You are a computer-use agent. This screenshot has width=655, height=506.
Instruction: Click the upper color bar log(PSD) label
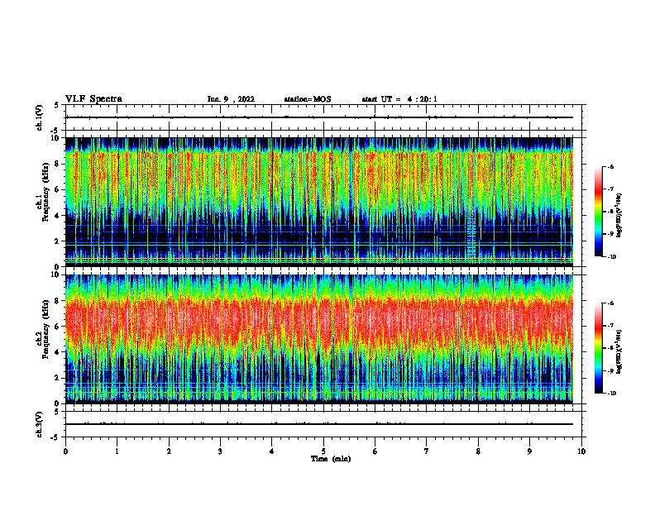tap(619, 216)
